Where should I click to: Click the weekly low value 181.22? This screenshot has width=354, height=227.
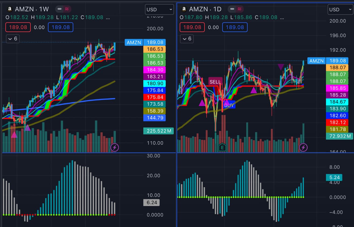pos(69,17)
